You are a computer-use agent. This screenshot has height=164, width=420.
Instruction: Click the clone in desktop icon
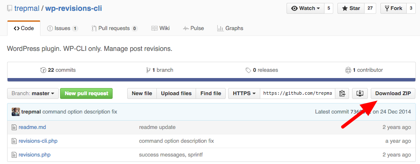360,93
